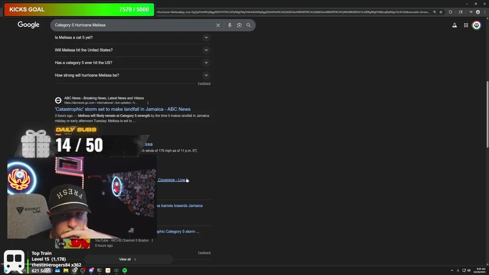Click the microphone icon in system tray

click(458, 270)
